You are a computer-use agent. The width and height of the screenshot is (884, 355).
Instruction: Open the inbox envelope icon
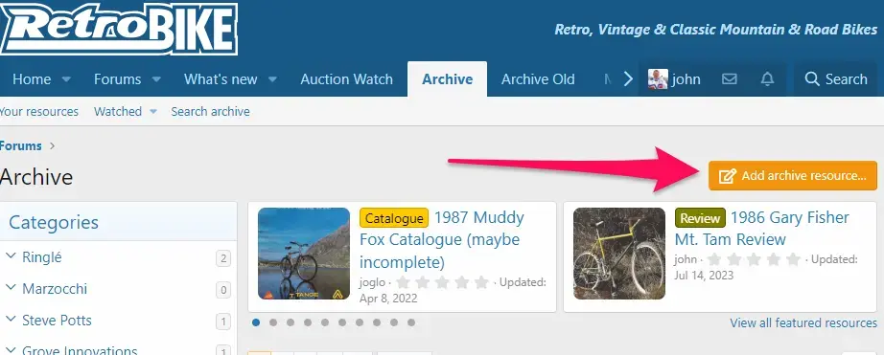point(729,79)
